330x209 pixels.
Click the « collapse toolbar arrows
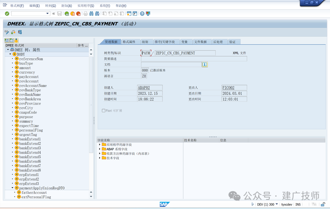point(53,14)
